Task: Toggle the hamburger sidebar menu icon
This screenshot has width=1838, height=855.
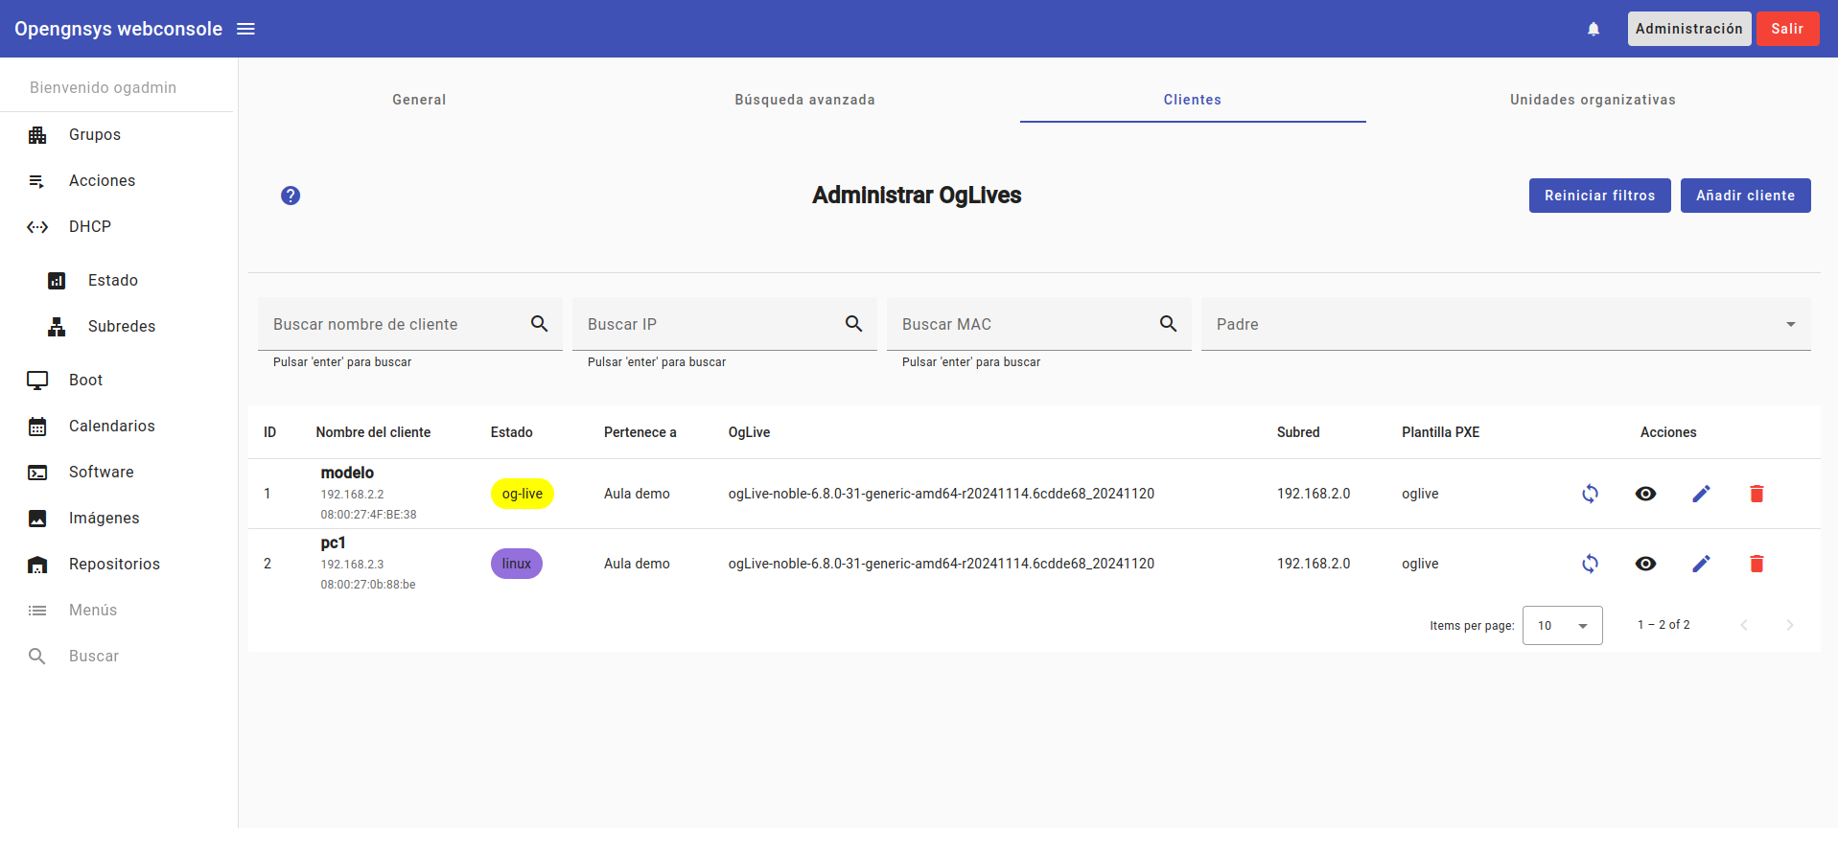Action: click(x=245, y=29)
